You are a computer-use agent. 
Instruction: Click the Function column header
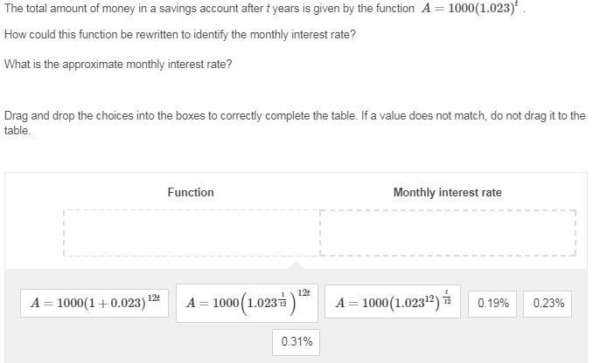191,192
